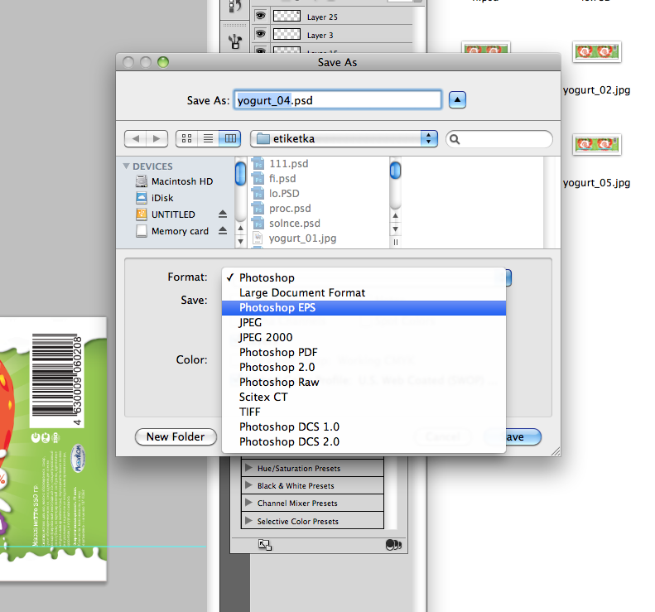Click the clip-to-layer circles icon in Adjustments panel
This screenshot has width=655, height=612.
[393, 545]
